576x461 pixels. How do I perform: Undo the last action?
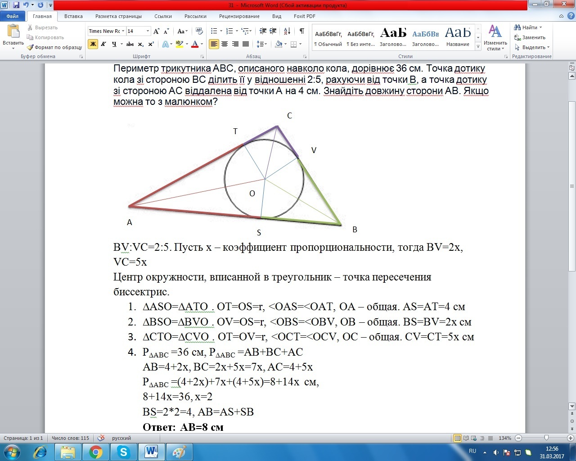pyautogui.click(x=26, y=5)
